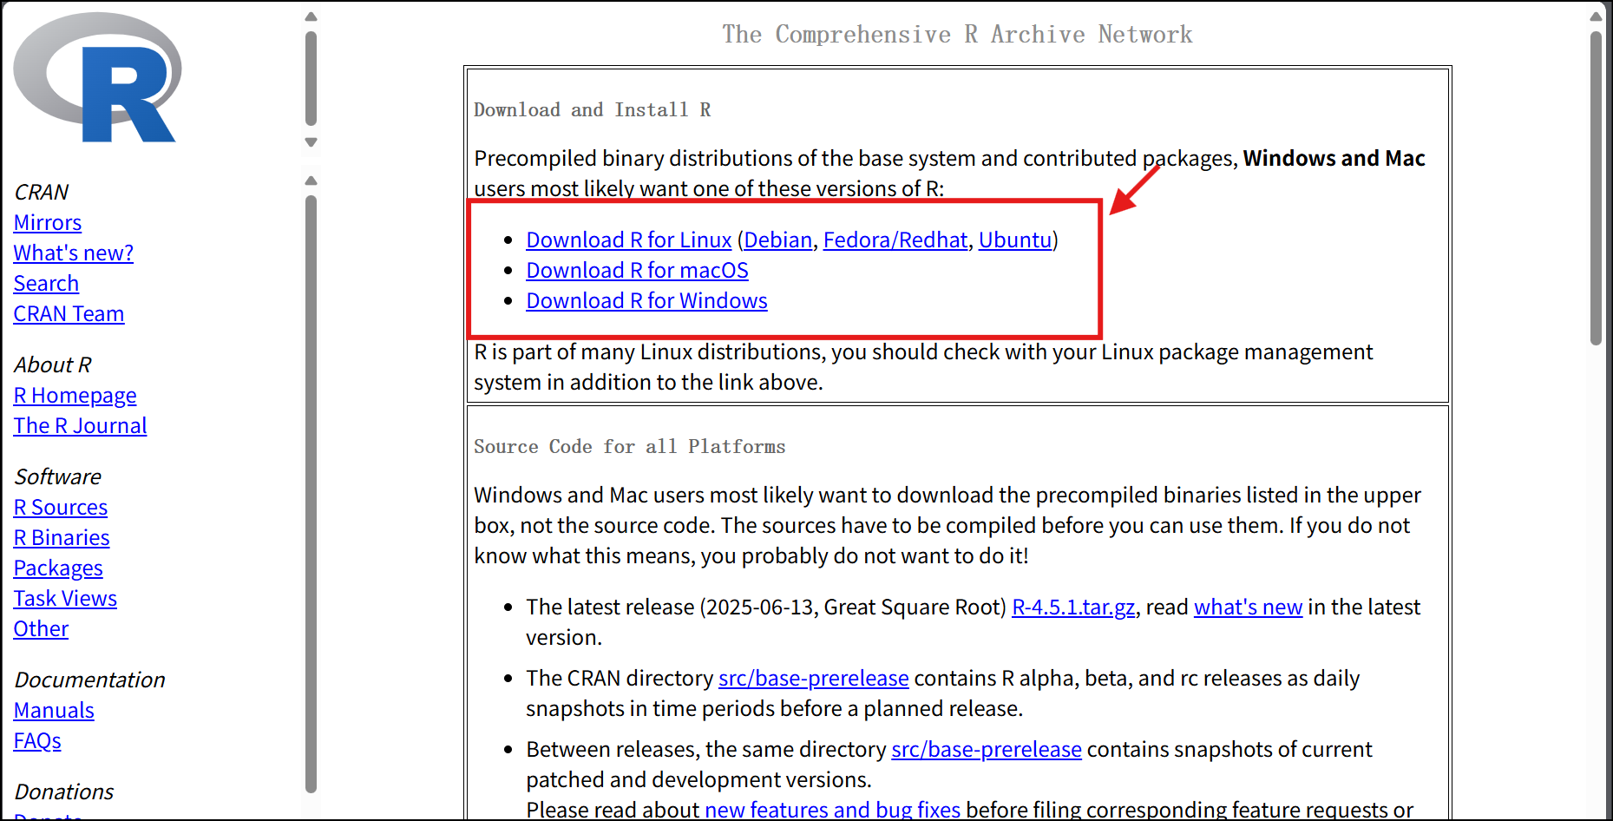Click 'Source Code for all Platforms' heading

point(630,447)
